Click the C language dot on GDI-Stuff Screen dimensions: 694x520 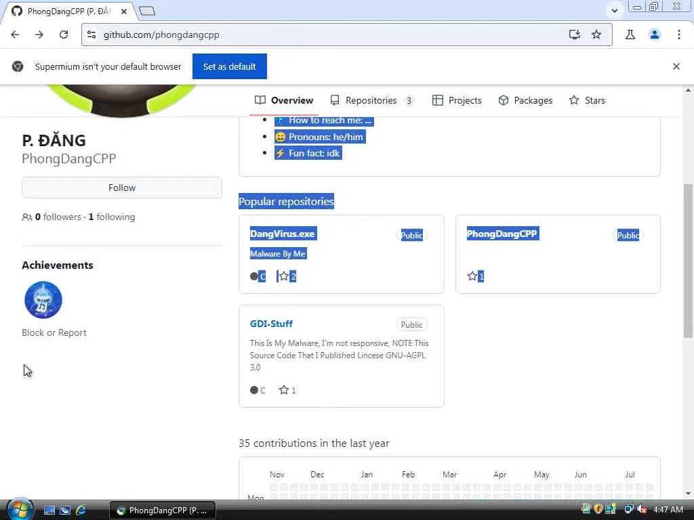(254, 390)
